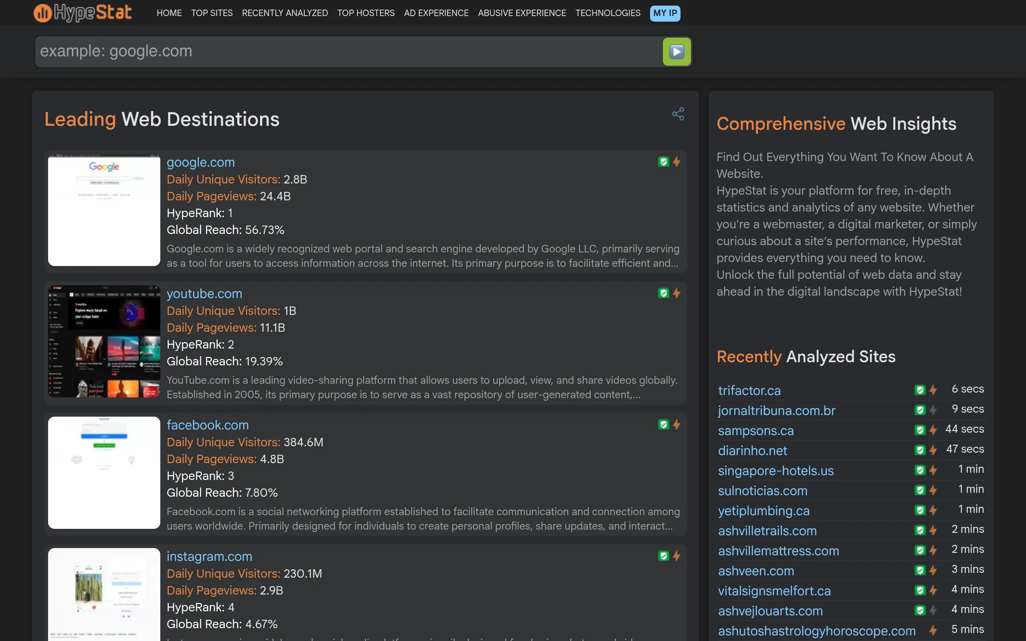This screenshot has width=1026, height=641.
Task: Open the ashveen.com link
Action: point(755,570)
